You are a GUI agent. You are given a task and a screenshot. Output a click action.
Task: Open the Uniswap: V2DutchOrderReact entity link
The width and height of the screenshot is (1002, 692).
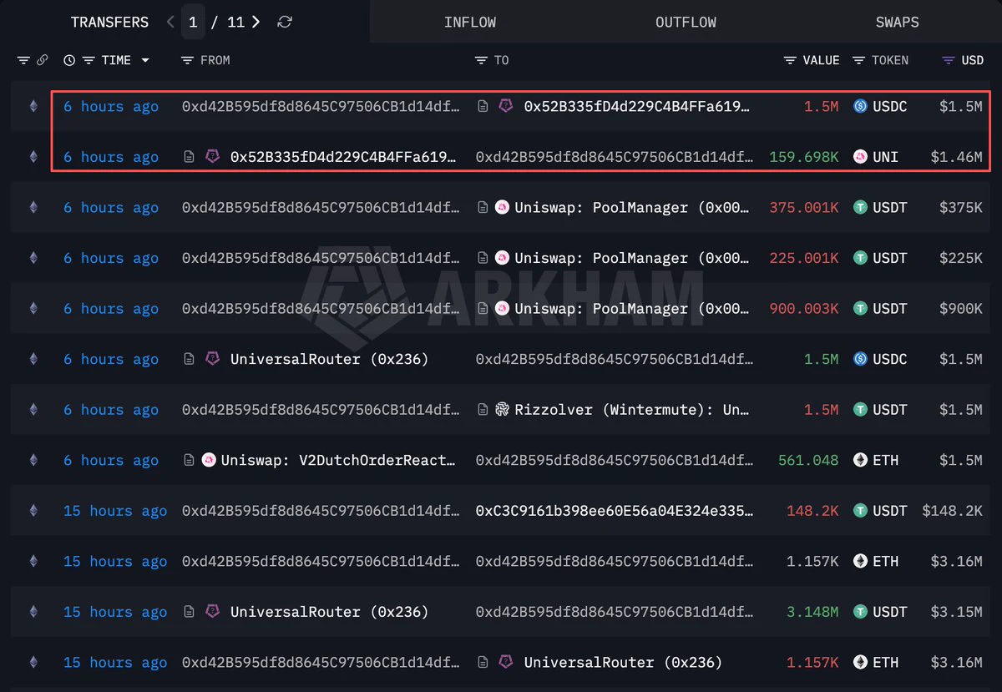point(338,460)
